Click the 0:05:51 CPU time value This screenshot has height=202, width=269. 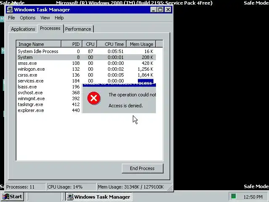(116, 51)
